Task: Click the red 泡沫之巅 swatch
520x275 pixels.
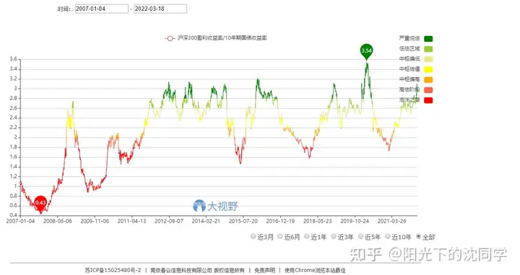Action: (428, 100)
